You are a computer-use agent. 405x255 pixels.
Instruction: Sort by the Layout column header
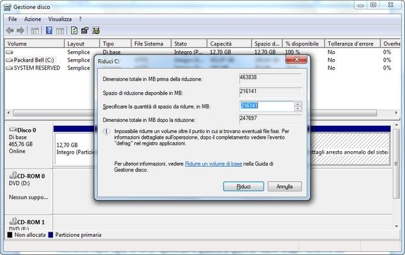(x=82, y=43)
